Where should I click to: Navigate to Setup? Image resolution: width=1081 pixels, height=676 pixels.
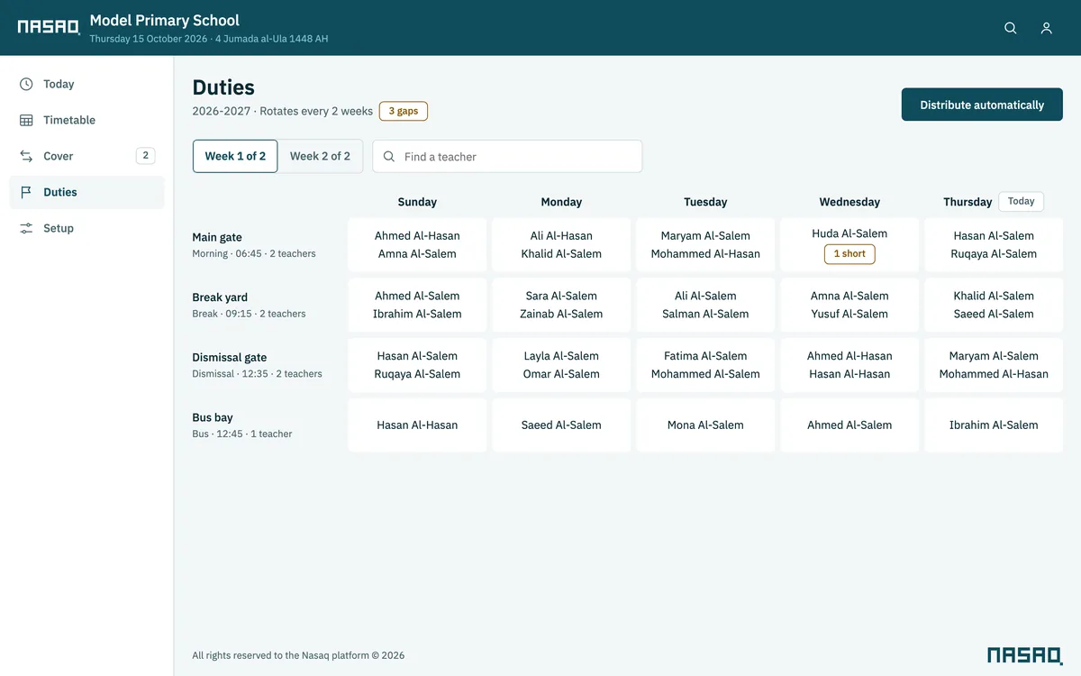[x=86, y=228]
